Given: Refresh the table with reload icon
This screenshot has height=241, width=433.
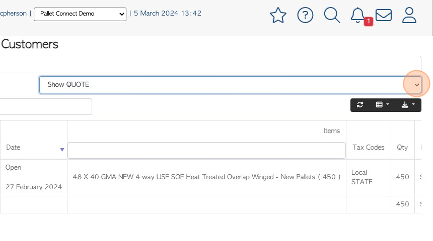Looking at the screenshot, I should [360, 104].
